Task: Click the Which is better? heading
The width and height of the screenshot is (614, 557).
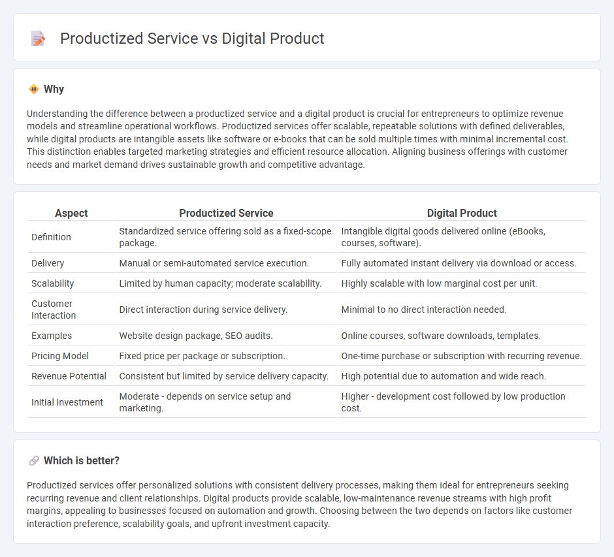Action: 82,461
